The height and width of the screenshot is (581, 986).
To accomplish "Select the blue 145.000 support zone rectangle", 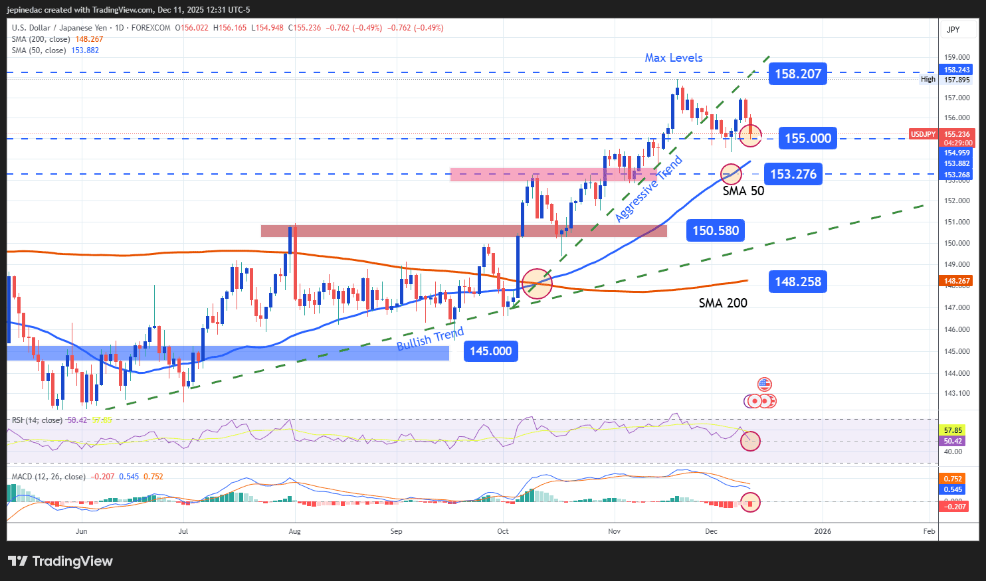I will click(x=228, y=353).
